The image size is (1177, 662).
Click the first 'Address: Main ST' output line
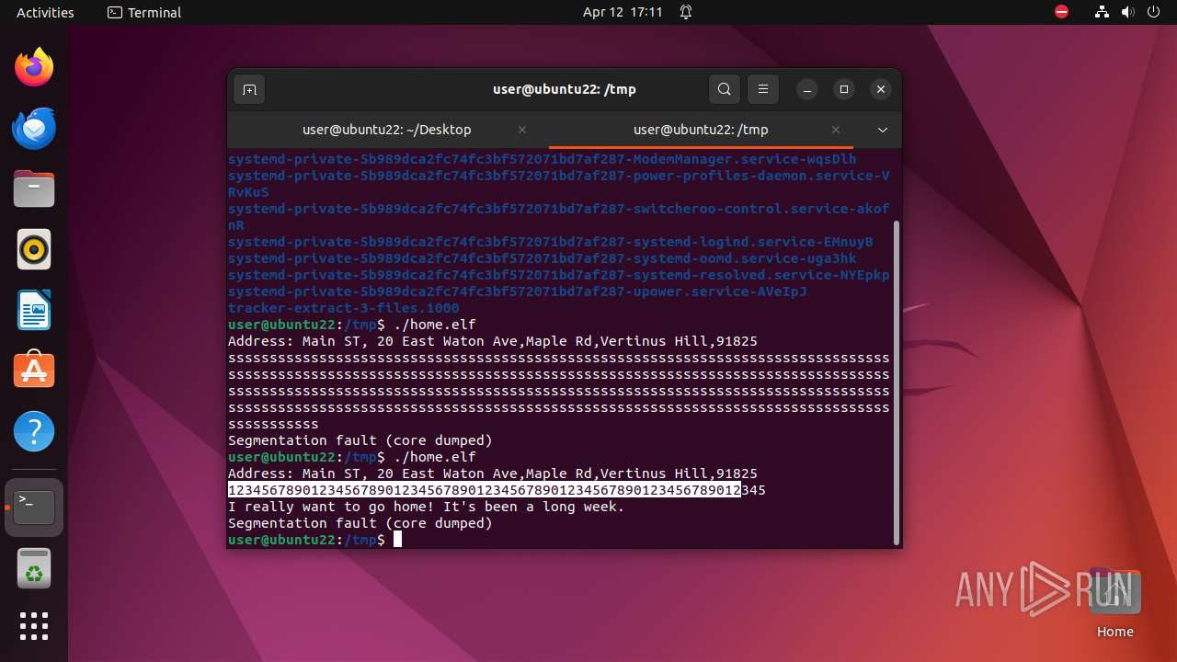[x=493, y=341]
